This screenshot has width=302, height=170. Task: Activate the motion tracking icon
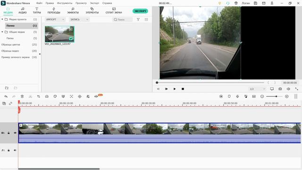point(71,96)
